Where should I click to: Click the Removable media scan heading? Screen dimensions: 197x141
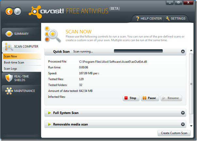70,124
